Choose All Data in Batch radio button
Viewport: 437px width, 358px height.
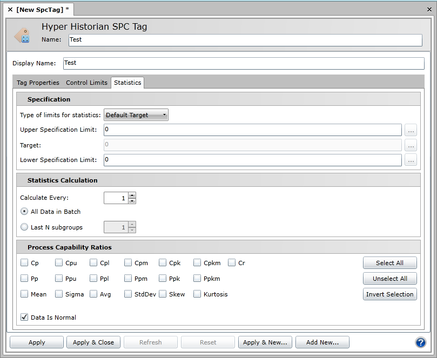pos(24,211)
